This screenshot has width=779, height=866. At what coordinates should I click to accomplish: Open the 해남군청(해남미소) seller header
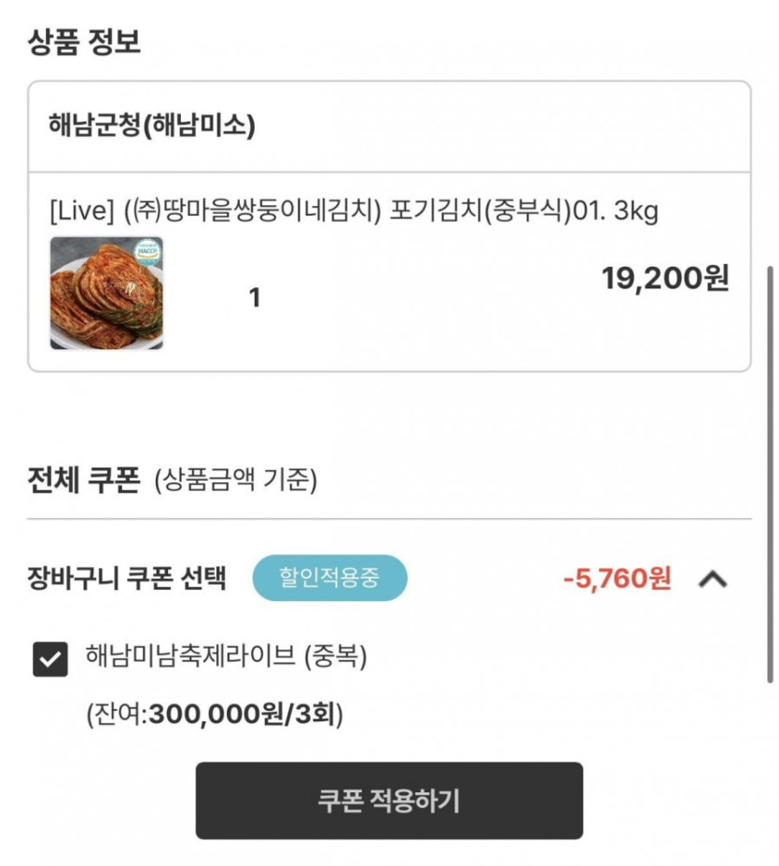pyautogui.click(x=151, y=126)
